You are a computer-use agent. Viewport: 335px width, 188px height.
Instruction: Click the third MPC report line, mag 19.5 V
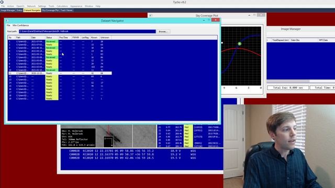tap(132, 158)
